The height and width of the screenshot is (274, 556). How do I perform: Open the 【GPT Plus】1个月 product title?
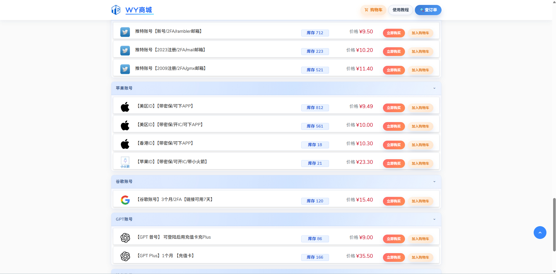pos(165,256)
